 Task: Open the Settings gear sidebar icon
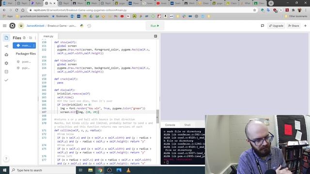[x=6, y=63]
